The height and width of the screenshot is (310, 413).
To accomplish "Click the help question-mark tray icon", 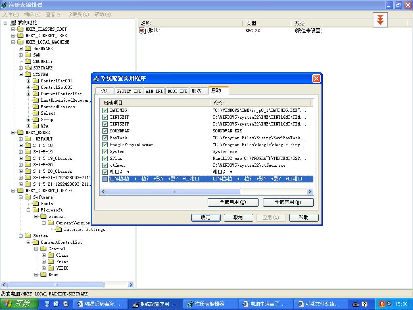I will 364,304.
